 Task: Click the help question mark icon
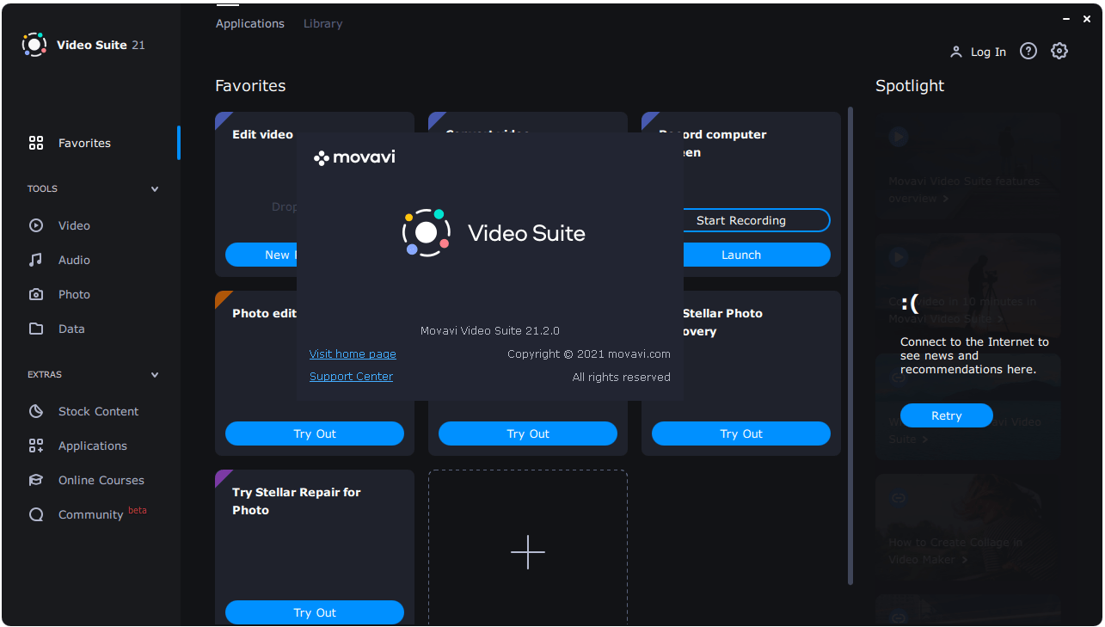(1028, 52)
